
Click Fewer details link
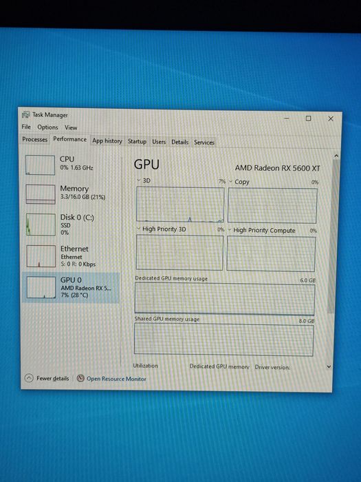[52, 378]
